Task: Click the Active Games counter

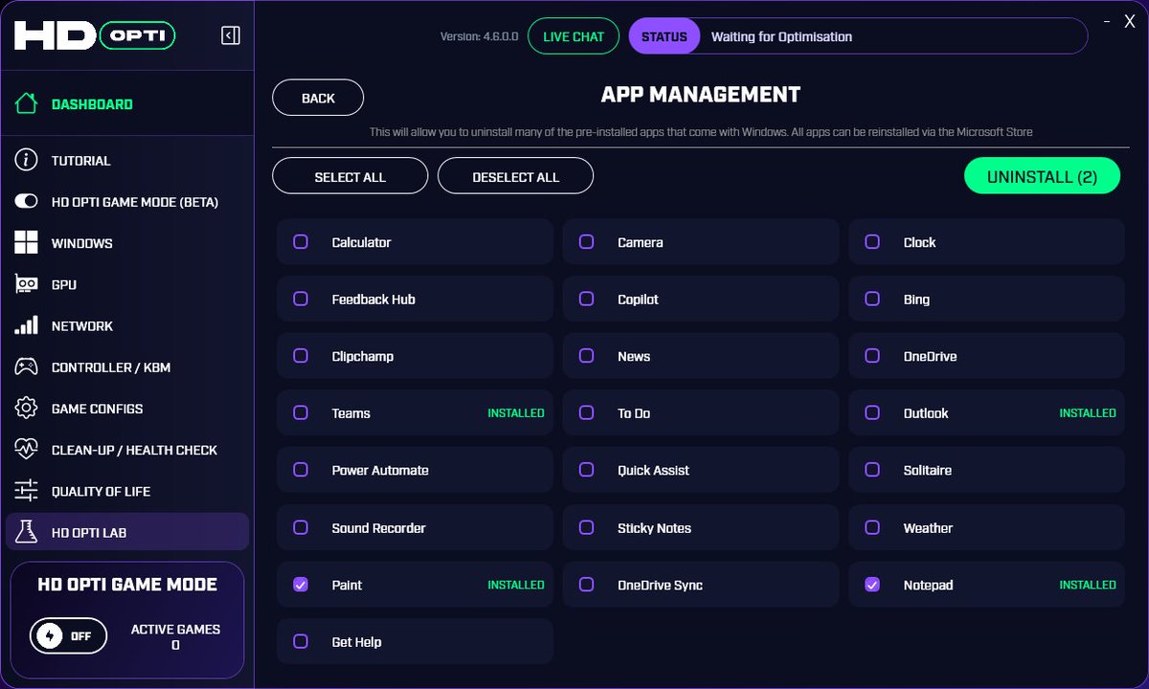Action: [175, 636]
